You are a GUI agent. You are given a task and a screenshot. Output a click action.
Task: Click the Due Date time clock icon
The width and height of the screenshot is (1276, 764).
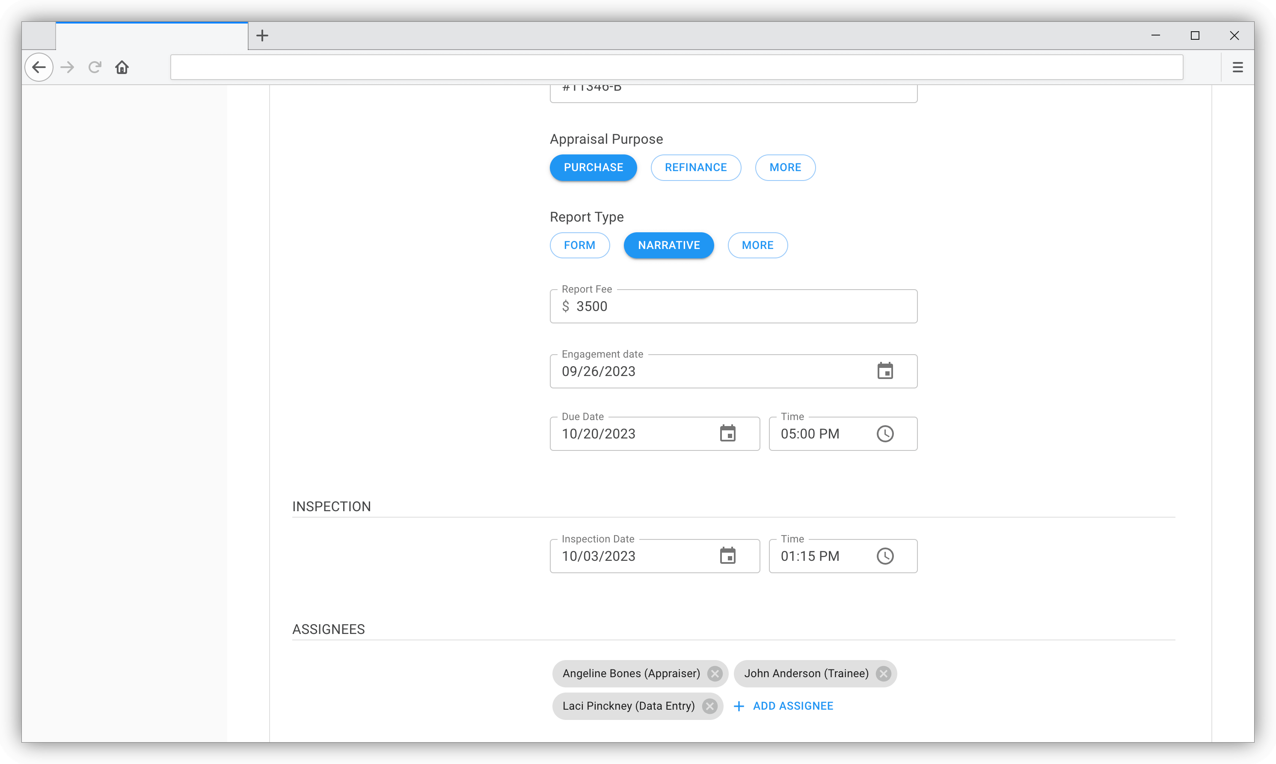[884, 433]
